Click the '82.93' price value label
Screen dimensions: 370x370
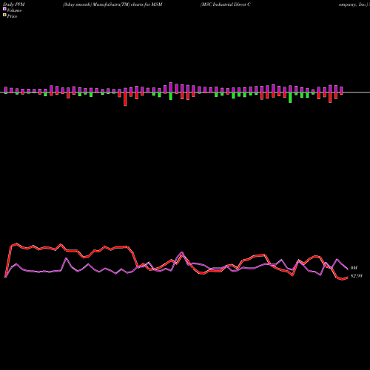pos(357,276)
